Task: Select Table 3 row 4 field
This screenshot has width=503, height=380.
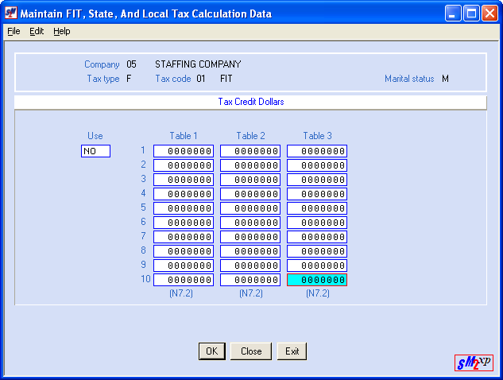Action: (x=317, y=194)
